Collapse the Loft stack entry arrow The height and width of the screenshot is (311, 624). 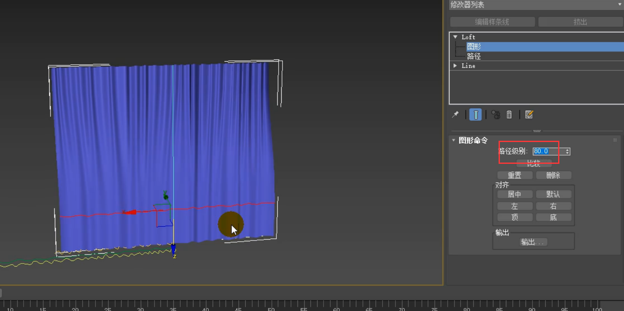pyautogui.click(x=455, y=37)
